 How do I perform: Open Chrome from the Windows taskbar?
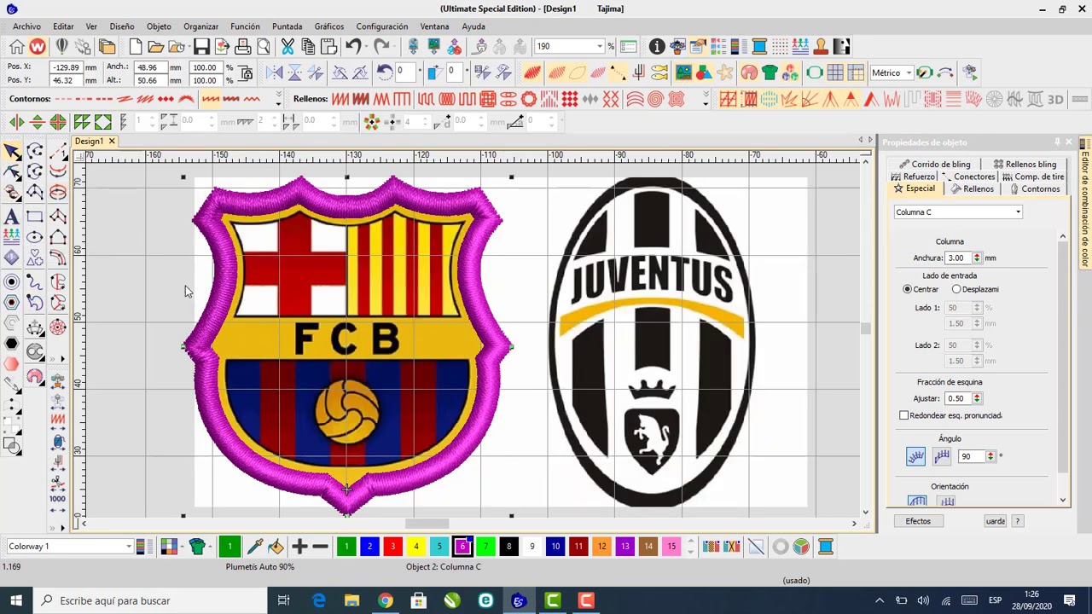point(386,600)
